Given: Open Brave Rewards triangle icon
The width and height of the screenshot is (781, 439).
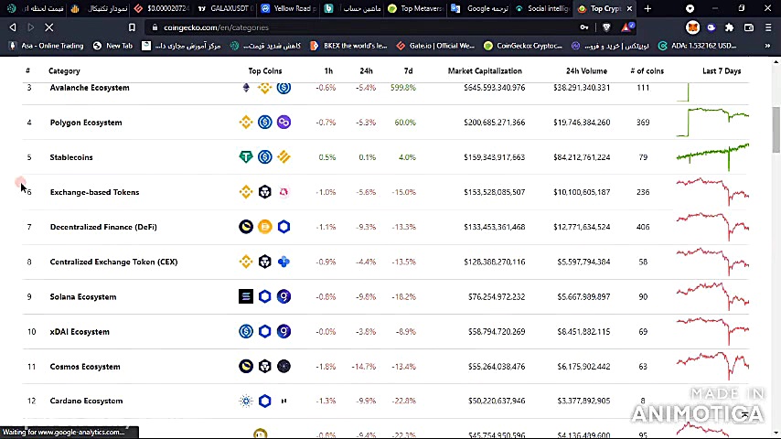Looking at the screenshot, I should coord(626,27).
